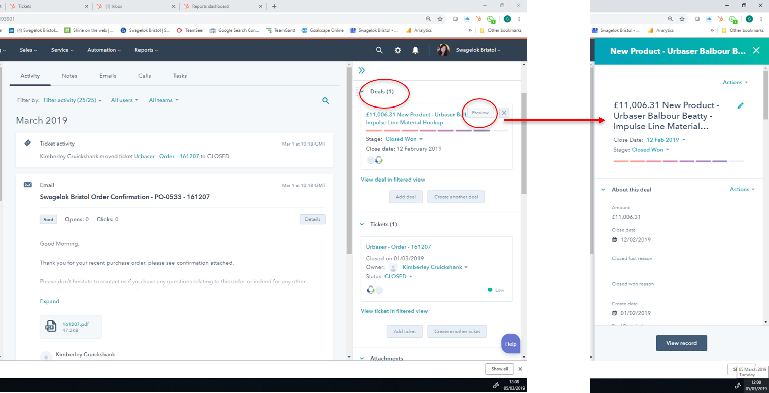Screen dimensions: 769x393
Task: Click the View deal in filtered view link
Action: [393, 180]
